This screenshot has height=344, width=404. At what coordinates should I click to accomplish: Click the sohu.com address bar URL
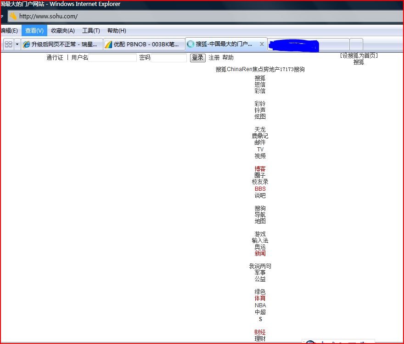[49, 16]
